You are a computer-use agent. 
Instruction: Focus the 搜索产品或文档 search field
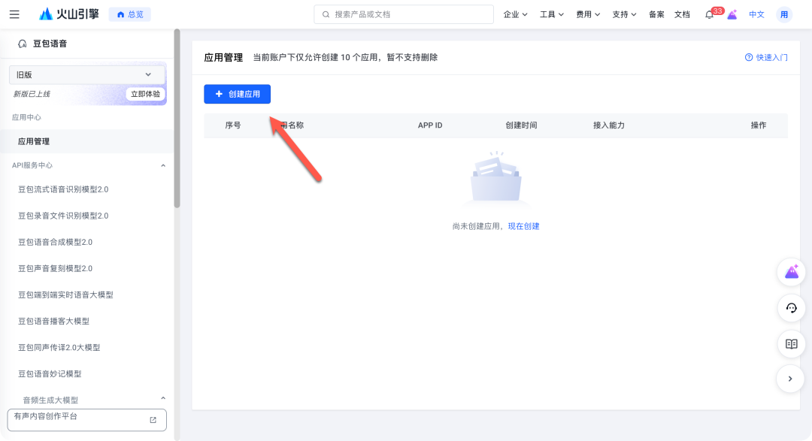pyautogui.click(x=404, y=14)
